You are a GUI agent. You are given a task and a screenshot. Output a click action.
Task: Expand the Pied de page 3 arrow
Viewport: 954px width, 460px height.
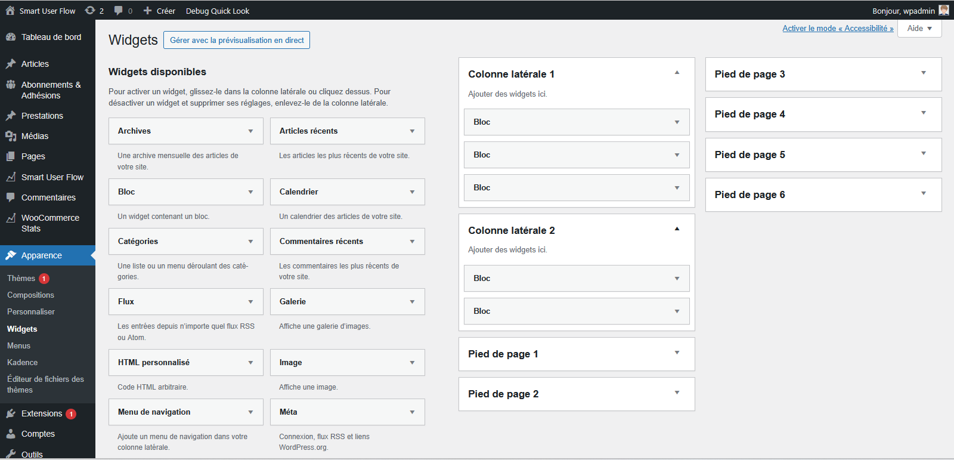click(x=924, y=73)
